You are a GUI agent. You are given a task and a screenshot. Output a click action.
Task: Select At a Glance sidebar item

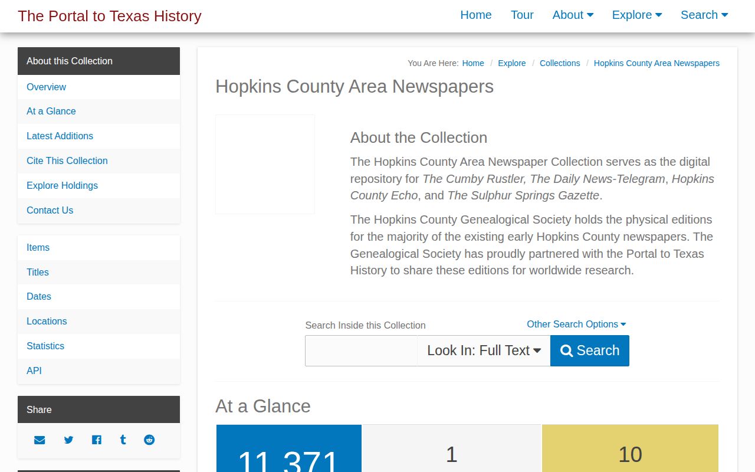[99, 111]
